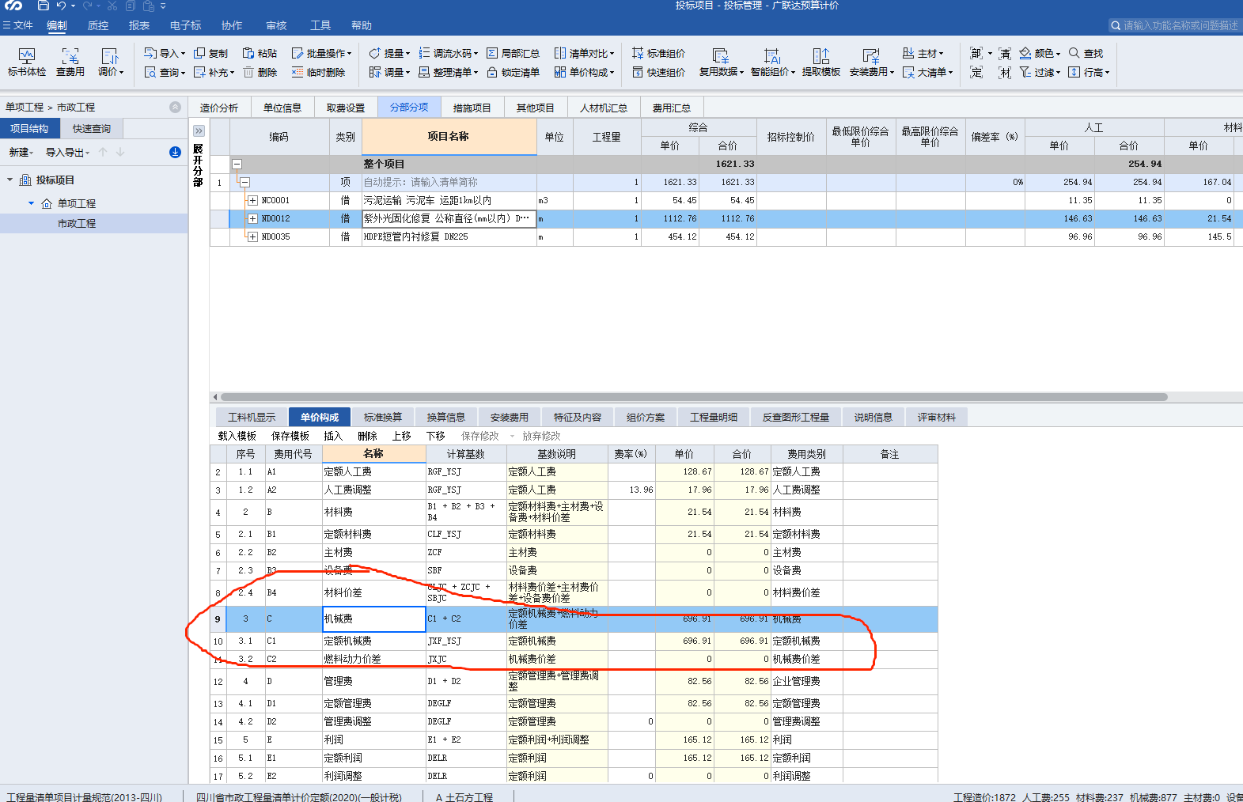
Task: Open the 提取模板 extract template tool
Action: (820, 62)
